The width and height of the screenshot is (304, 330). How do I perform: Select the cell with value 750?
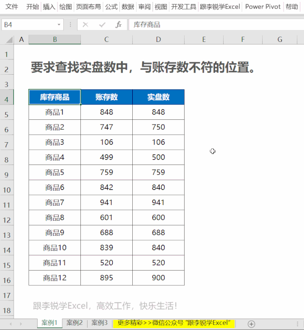(x=158, y=127)
